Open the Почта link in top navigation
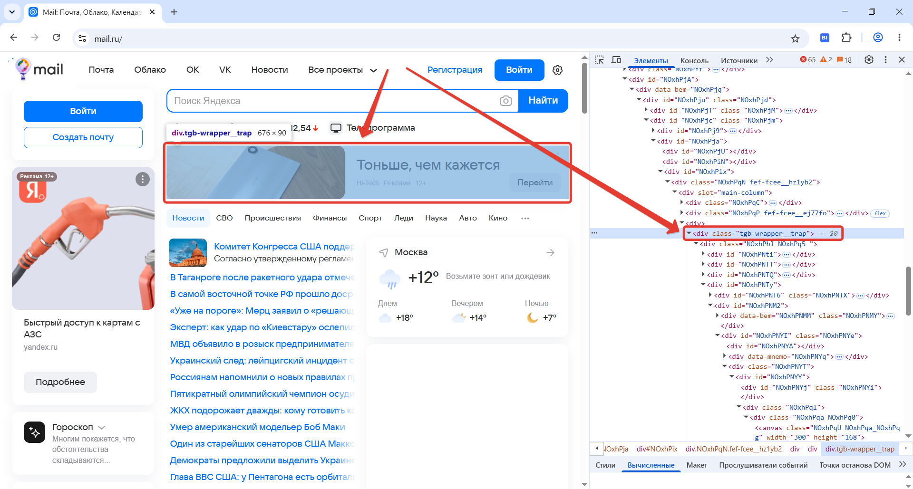This screenshot has height=489, width=913. 101,70
